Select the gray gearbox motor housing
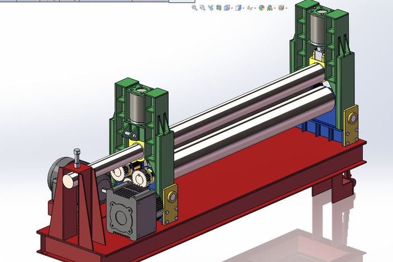This screenshot has width=393, height=262. (x=132, y=211)
